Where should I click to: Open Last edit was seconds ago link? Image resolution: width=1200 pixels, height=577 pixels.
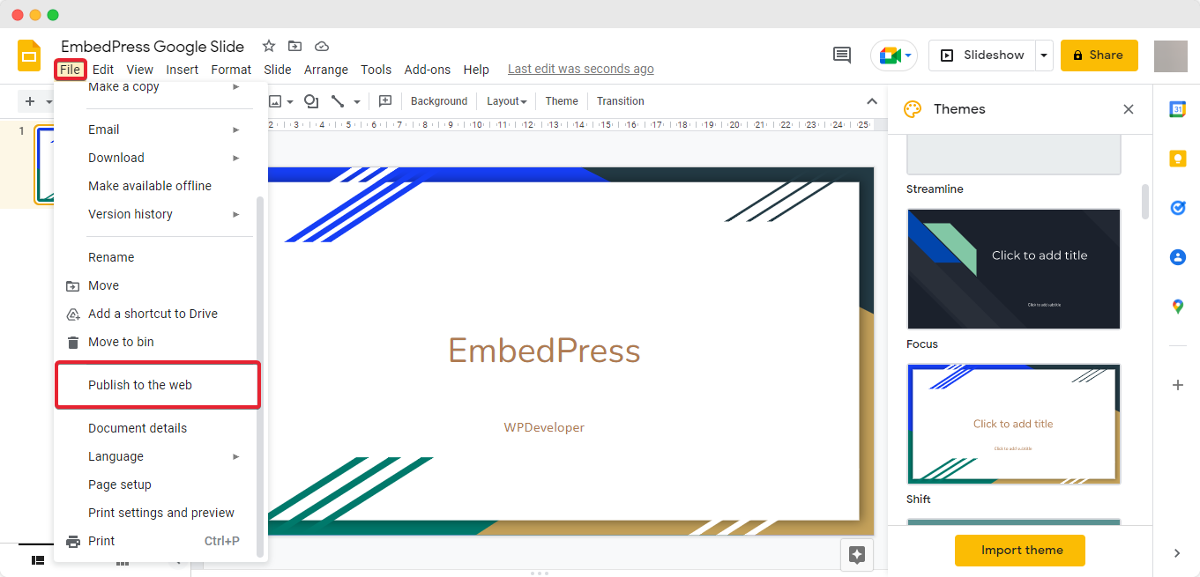pos(581,69)
